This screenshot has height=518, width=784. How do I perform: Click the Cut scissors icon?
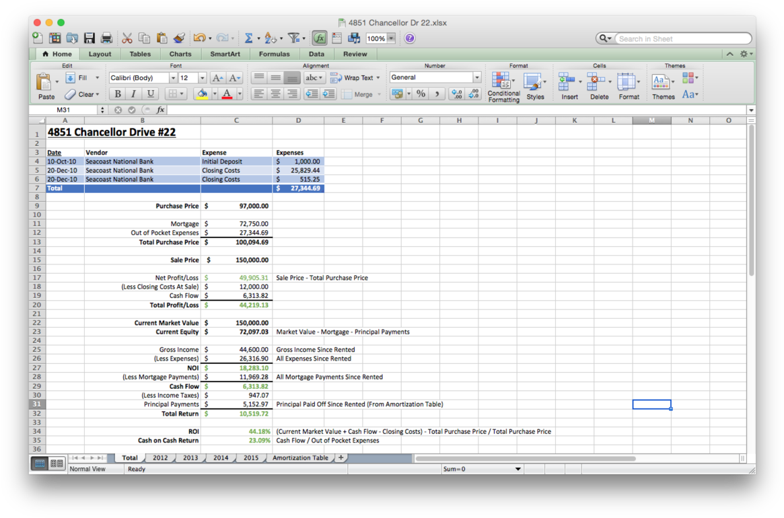point(127,39)
